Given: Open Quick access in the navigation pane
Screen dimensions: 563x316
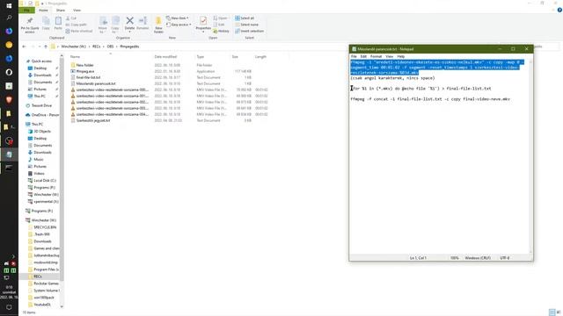Looking at the screenshot, I should click(41, 61).
